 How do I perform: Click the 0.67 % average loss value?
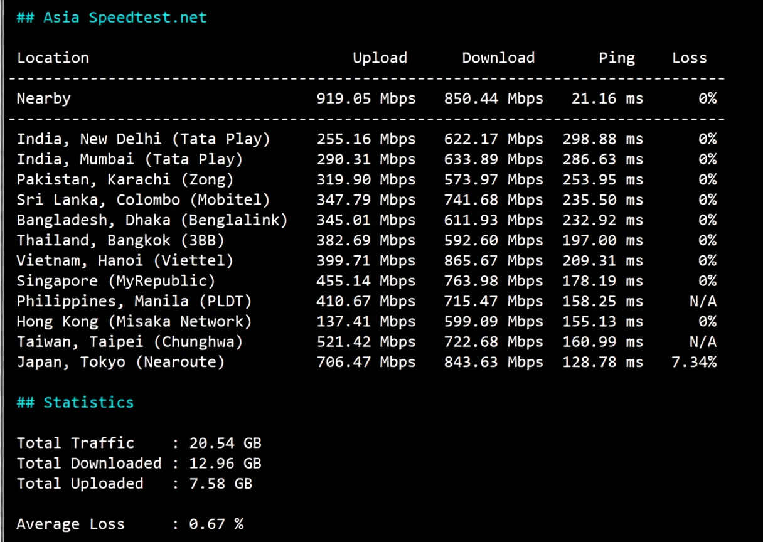coord(216,524)
